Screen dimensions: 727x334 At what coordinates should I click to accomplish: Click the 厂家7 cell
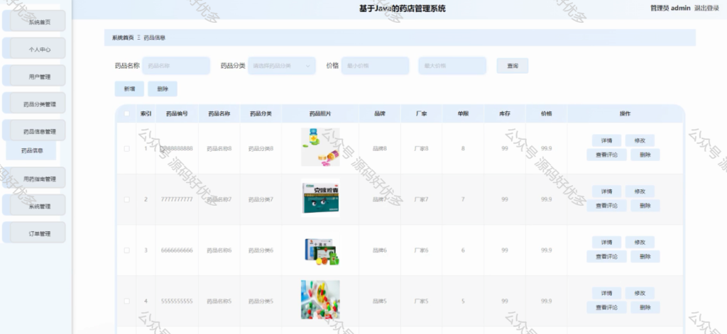click(x=421, y=199)
